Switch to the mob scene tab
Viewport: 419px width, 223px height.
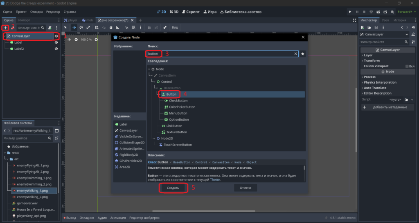(x=88, y=20)
